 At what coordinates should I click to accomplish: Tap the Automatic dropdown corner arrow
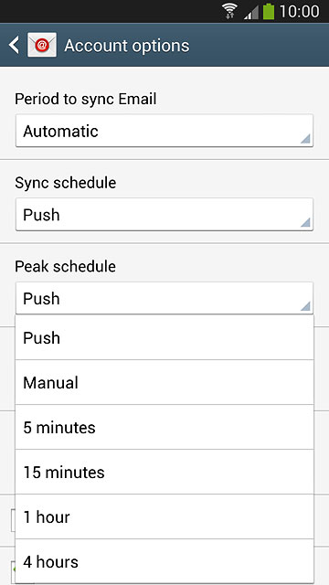305,139
